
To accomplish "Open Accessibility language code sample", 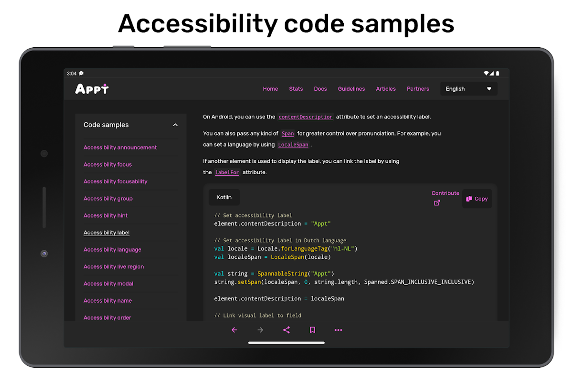I will [112, 250].
